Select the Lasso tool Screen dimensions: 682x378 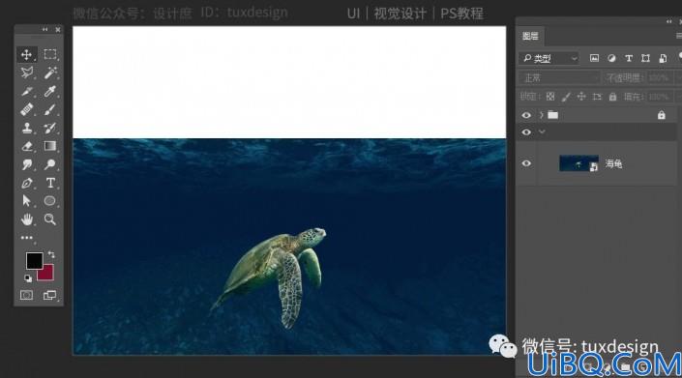click(x=26, y=73)
